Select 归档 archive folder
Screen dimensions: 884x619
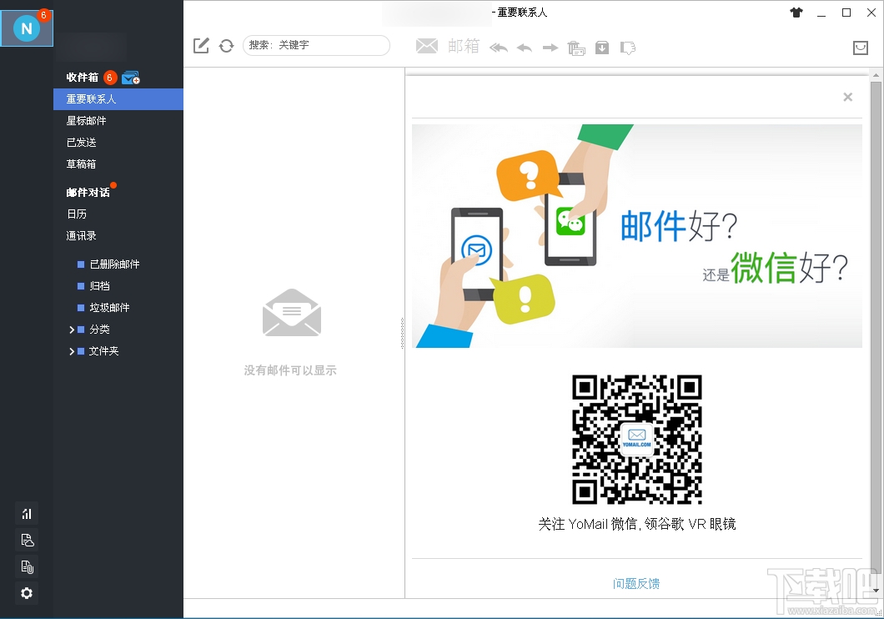point(100,286)
